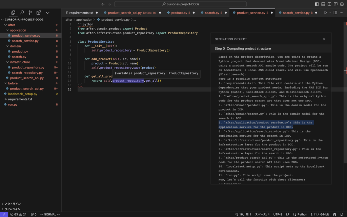Open settings gear in title bar

pos(342,4)
